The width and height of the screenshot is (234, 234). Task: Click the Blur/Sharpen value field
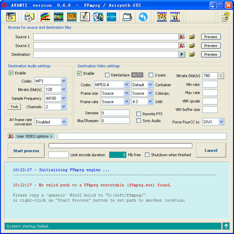coord(115,121)
